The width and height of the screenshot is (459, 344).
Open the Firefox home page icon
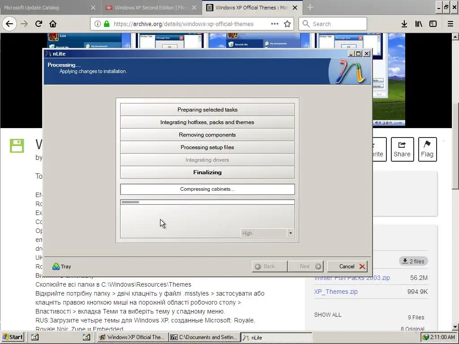[x=53, y=24]
